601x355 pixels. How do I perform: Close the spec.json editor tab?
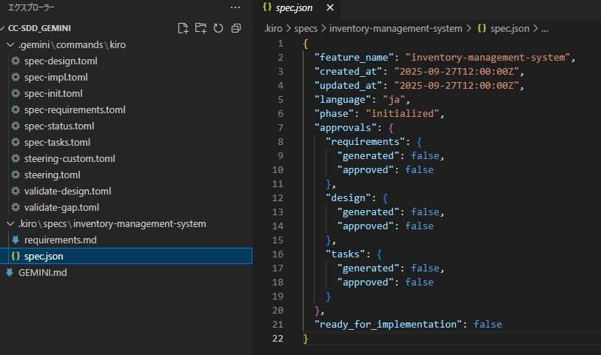coord(330,8)
